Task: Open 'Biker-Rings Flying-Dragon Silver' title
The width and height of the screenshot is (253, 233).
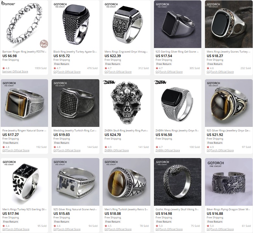Action: click(228, 209)
